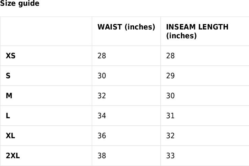Select the XL waist value 36

(x=101, y=136)
